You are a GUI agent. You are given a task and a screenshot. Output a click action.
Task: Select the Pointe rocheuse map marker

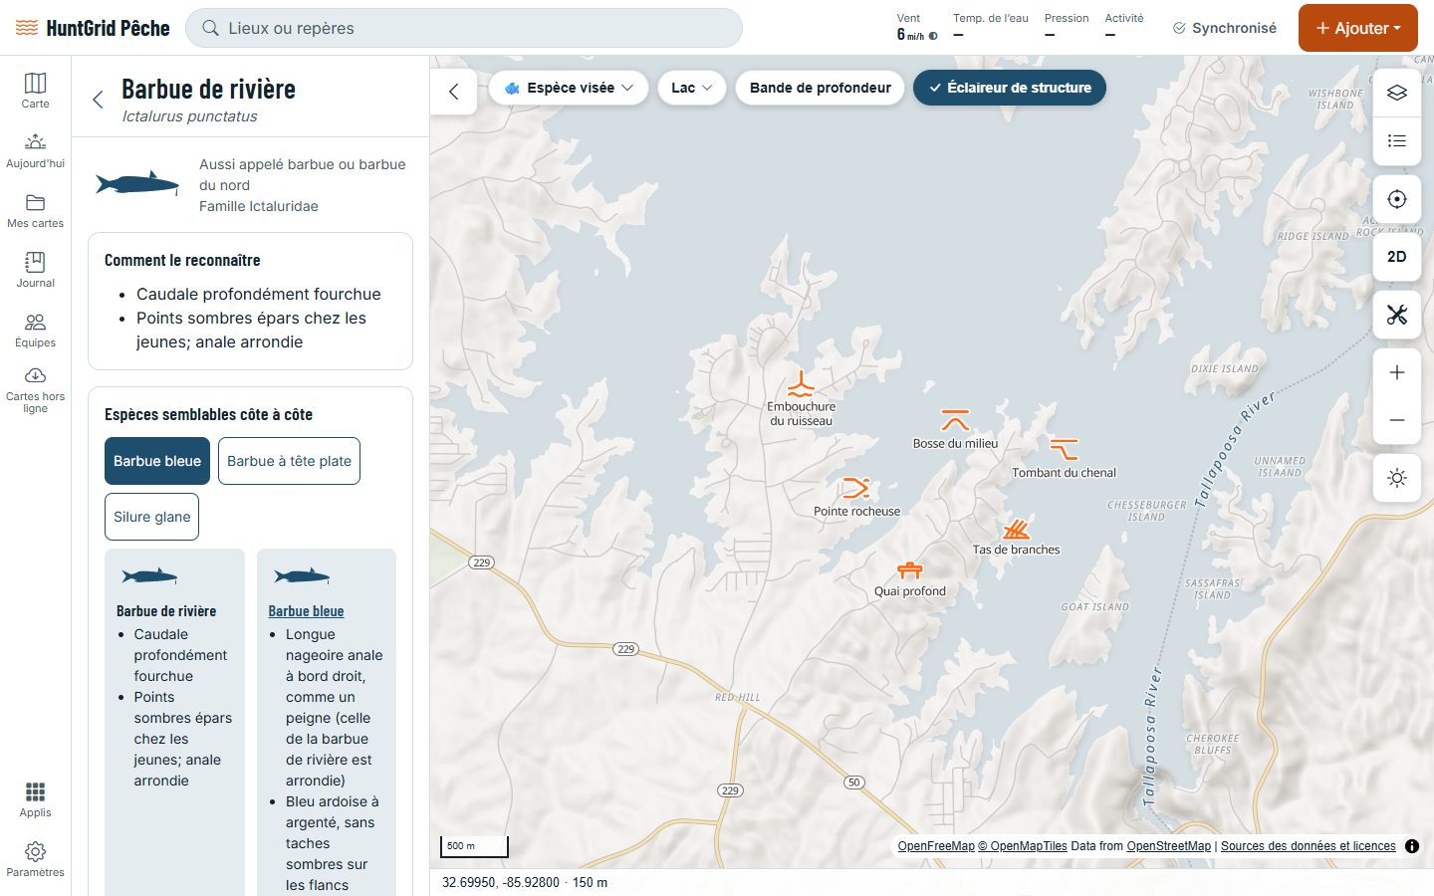[x=856, y=488]
